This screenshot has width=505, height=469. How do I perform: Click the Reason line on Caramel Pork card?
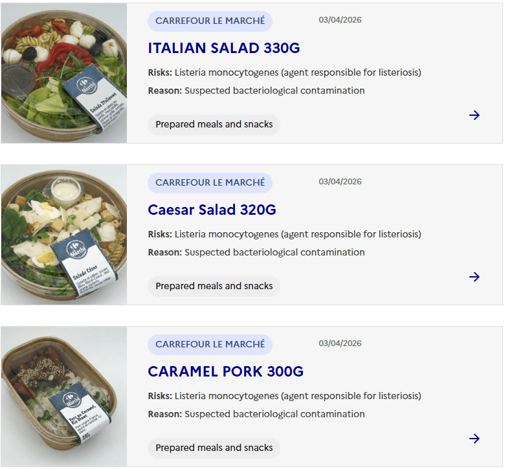click(x=256, y=414)
